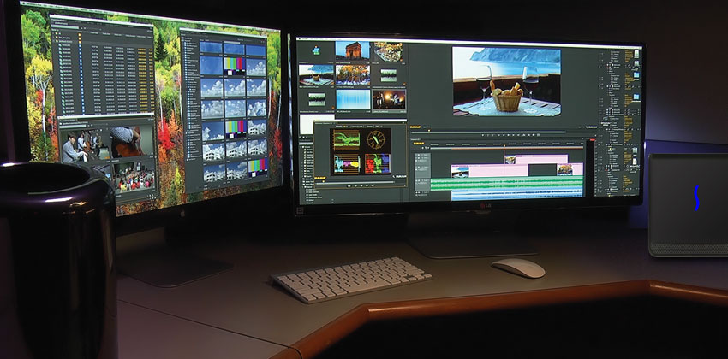Click the audio meters panel beside the timeline

[589, 168]
